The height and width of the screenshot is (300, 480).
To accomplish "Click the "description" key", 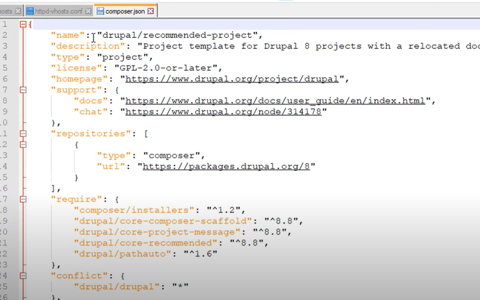I will pos(88,46).
